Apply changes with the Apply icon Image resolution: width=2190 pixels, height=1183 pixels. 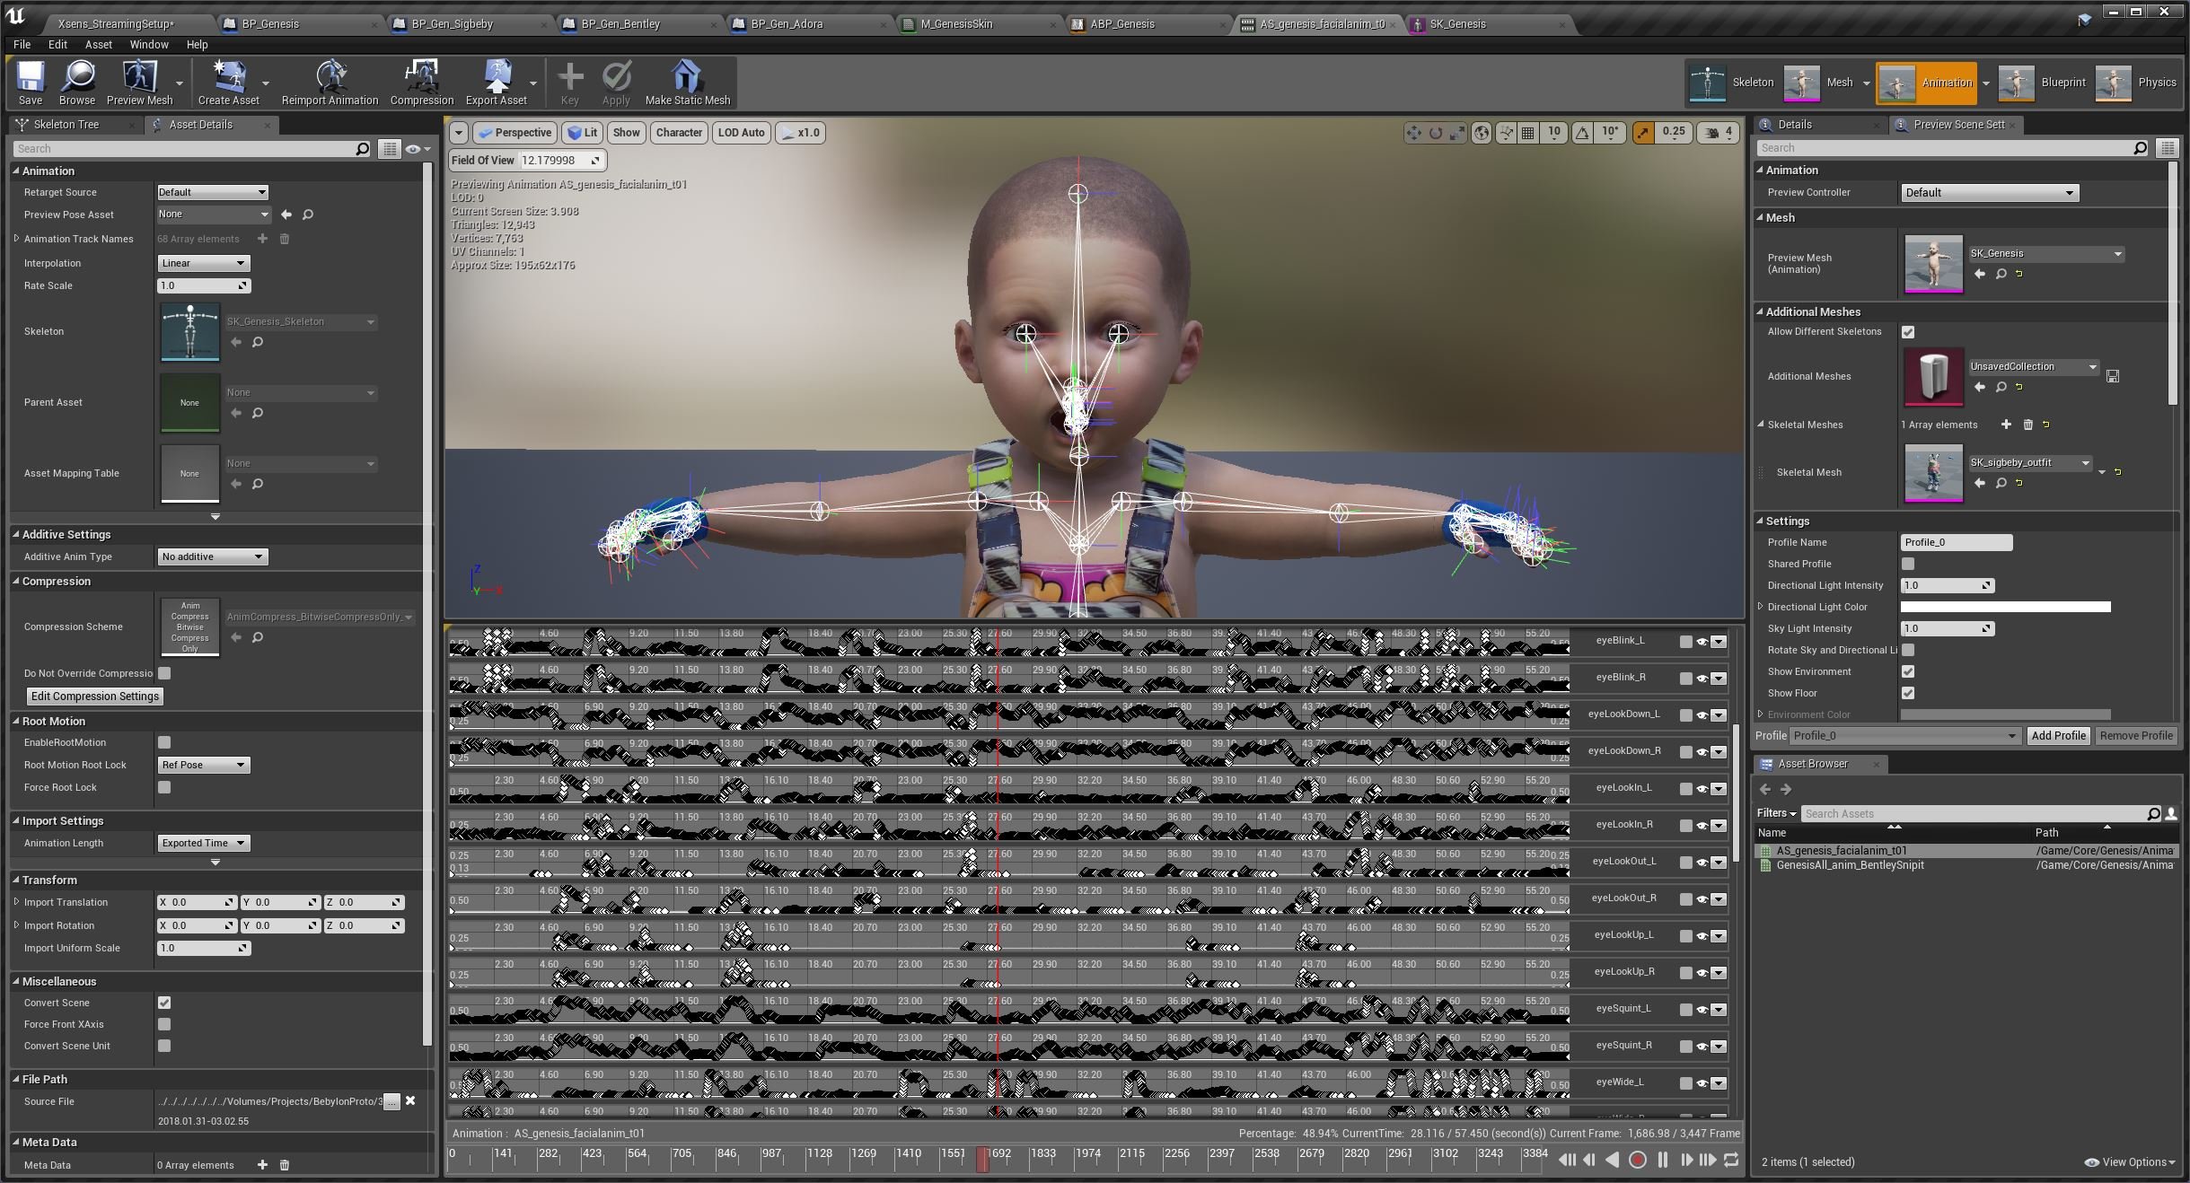pyautogui.click(x=615, y=82)
